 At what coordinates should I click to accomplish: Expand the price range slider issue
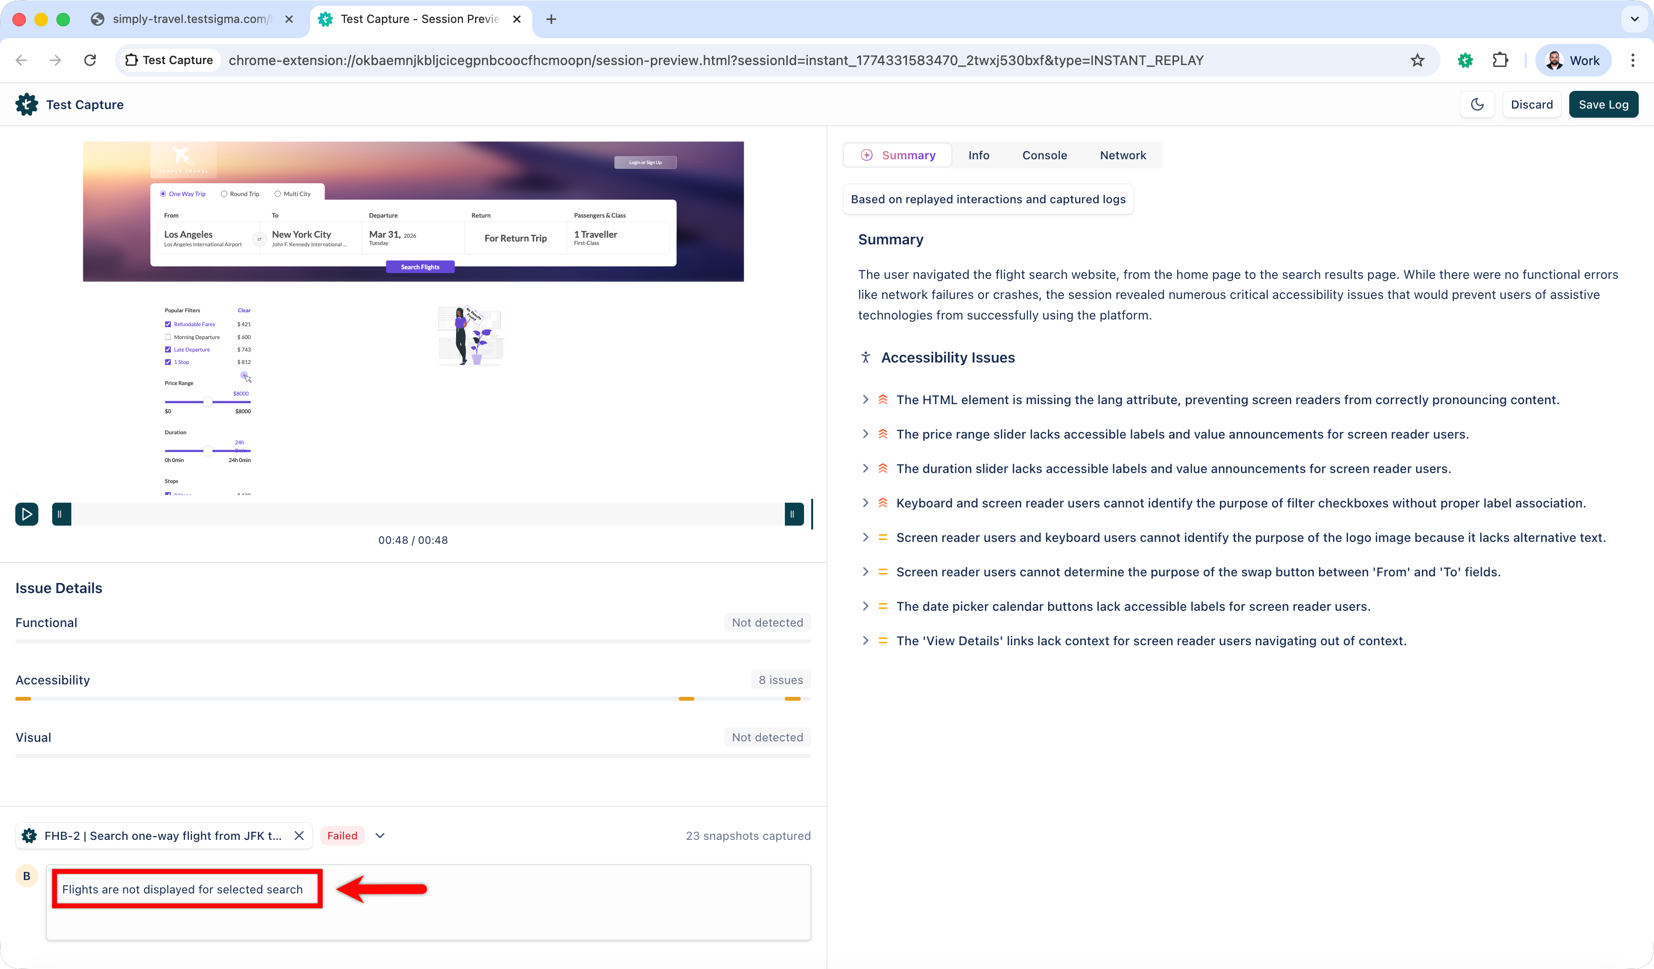coord(865,434)
